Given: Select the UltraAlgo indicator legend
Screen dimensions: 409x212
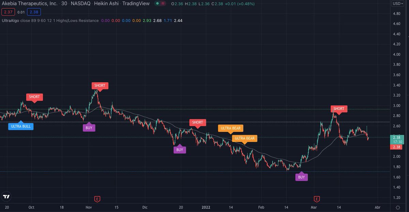Looking at the screenshot, I should [x=50, y=20].
